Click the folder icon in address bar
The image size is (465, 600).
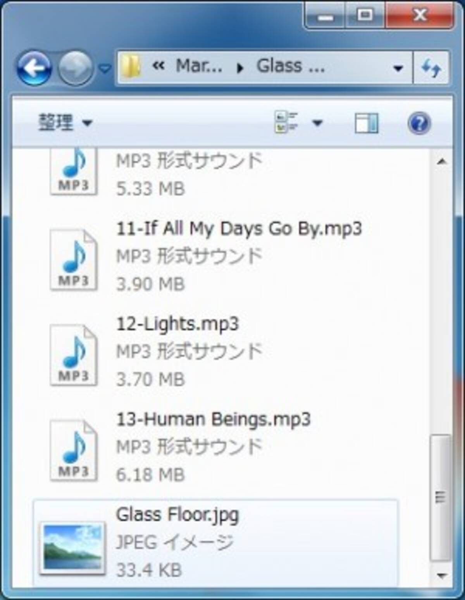click(x=131, y=67)
